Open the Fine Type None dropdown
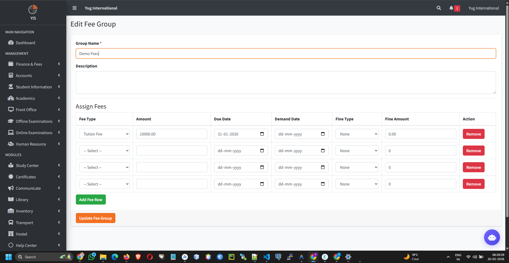Viewport: 509px width, 263px height. coord(356,134)
